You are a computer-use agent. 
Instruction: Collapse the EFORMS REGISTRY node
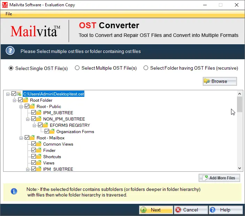click(34, 125)
